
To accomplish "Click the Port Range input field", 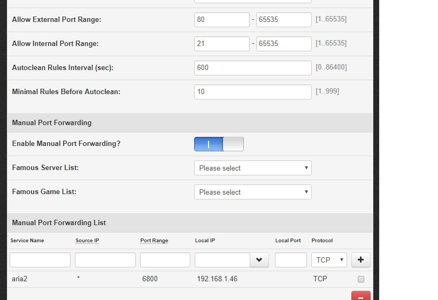I will click(x=165, y=260).
